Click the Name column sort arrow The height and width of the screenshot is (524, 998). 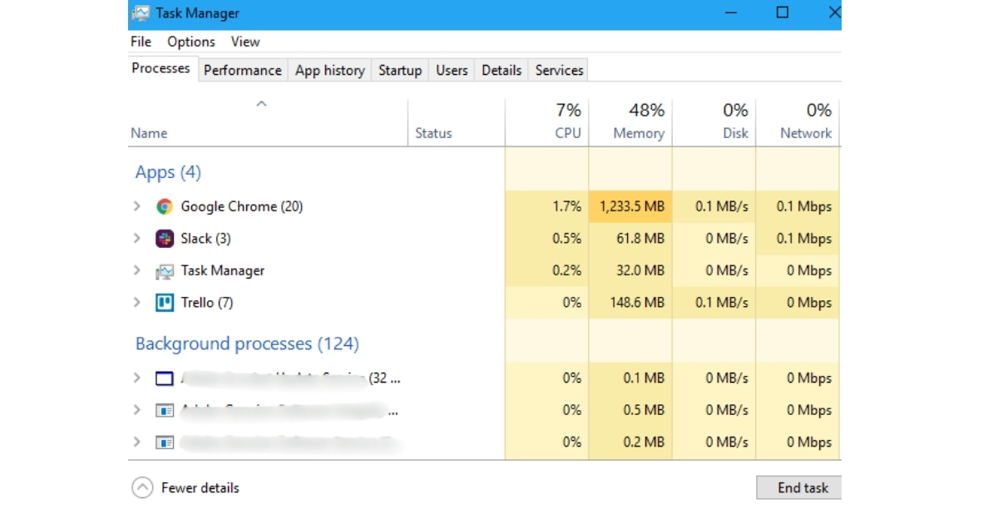point(260,102)
